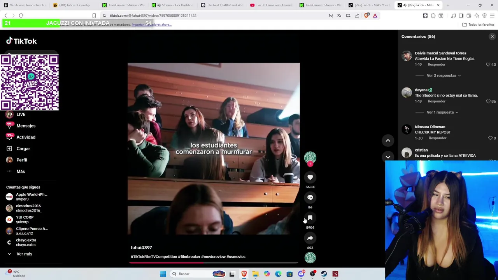498x280 pixels.
Task: Reply to Deivis marcel's comment with Responder
Action: point(437,65)
